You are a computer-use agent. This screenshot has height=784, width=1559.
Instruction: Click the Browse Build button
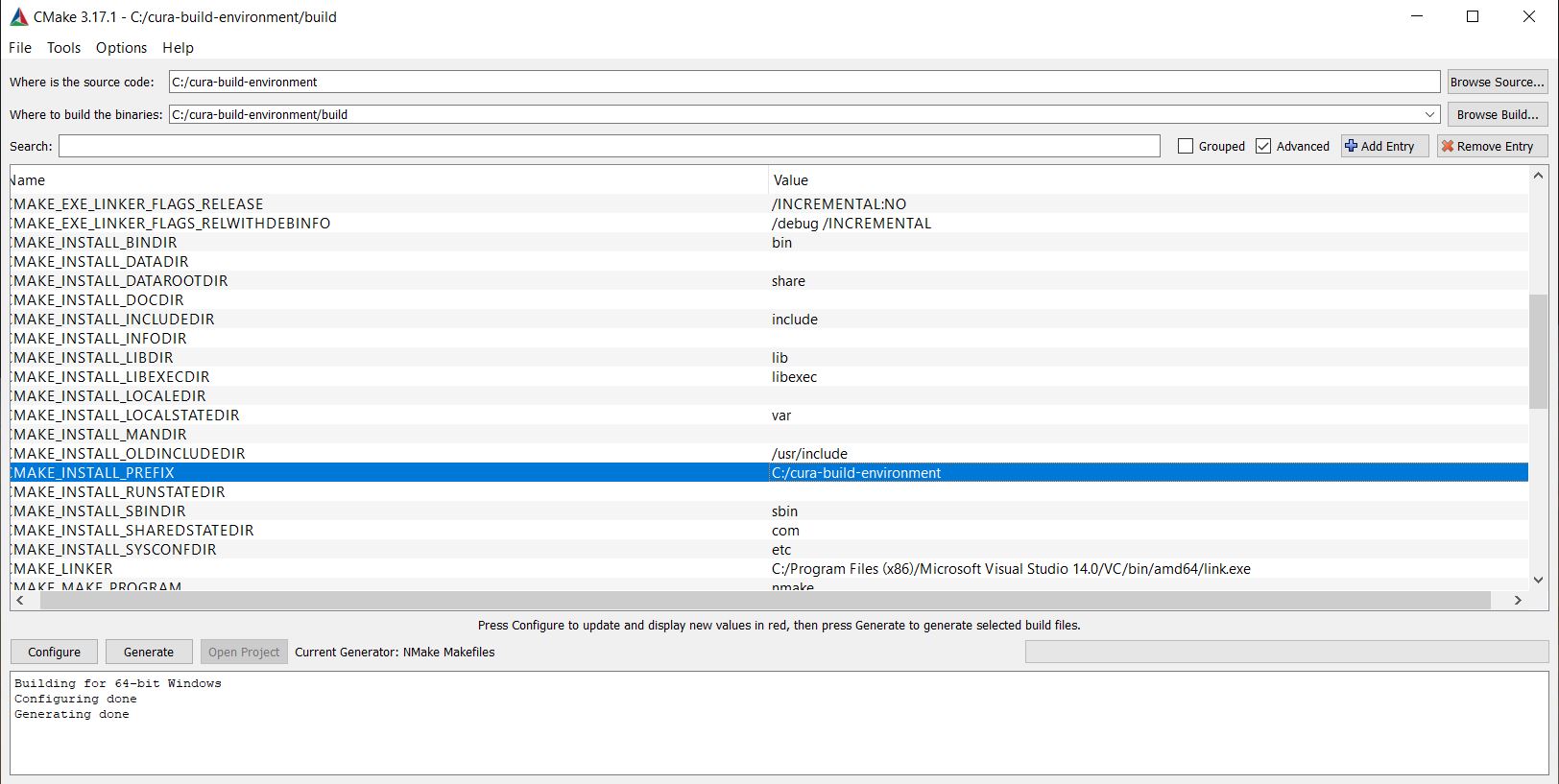click(x=1498, y=114)
